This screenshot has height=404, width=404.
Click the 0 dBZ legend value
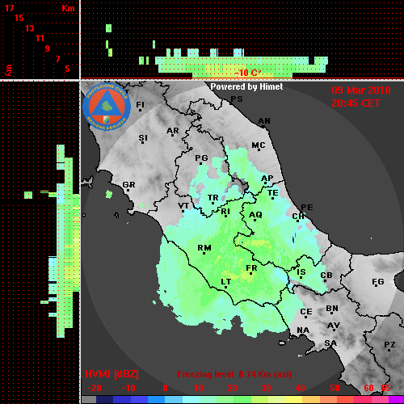165,388
